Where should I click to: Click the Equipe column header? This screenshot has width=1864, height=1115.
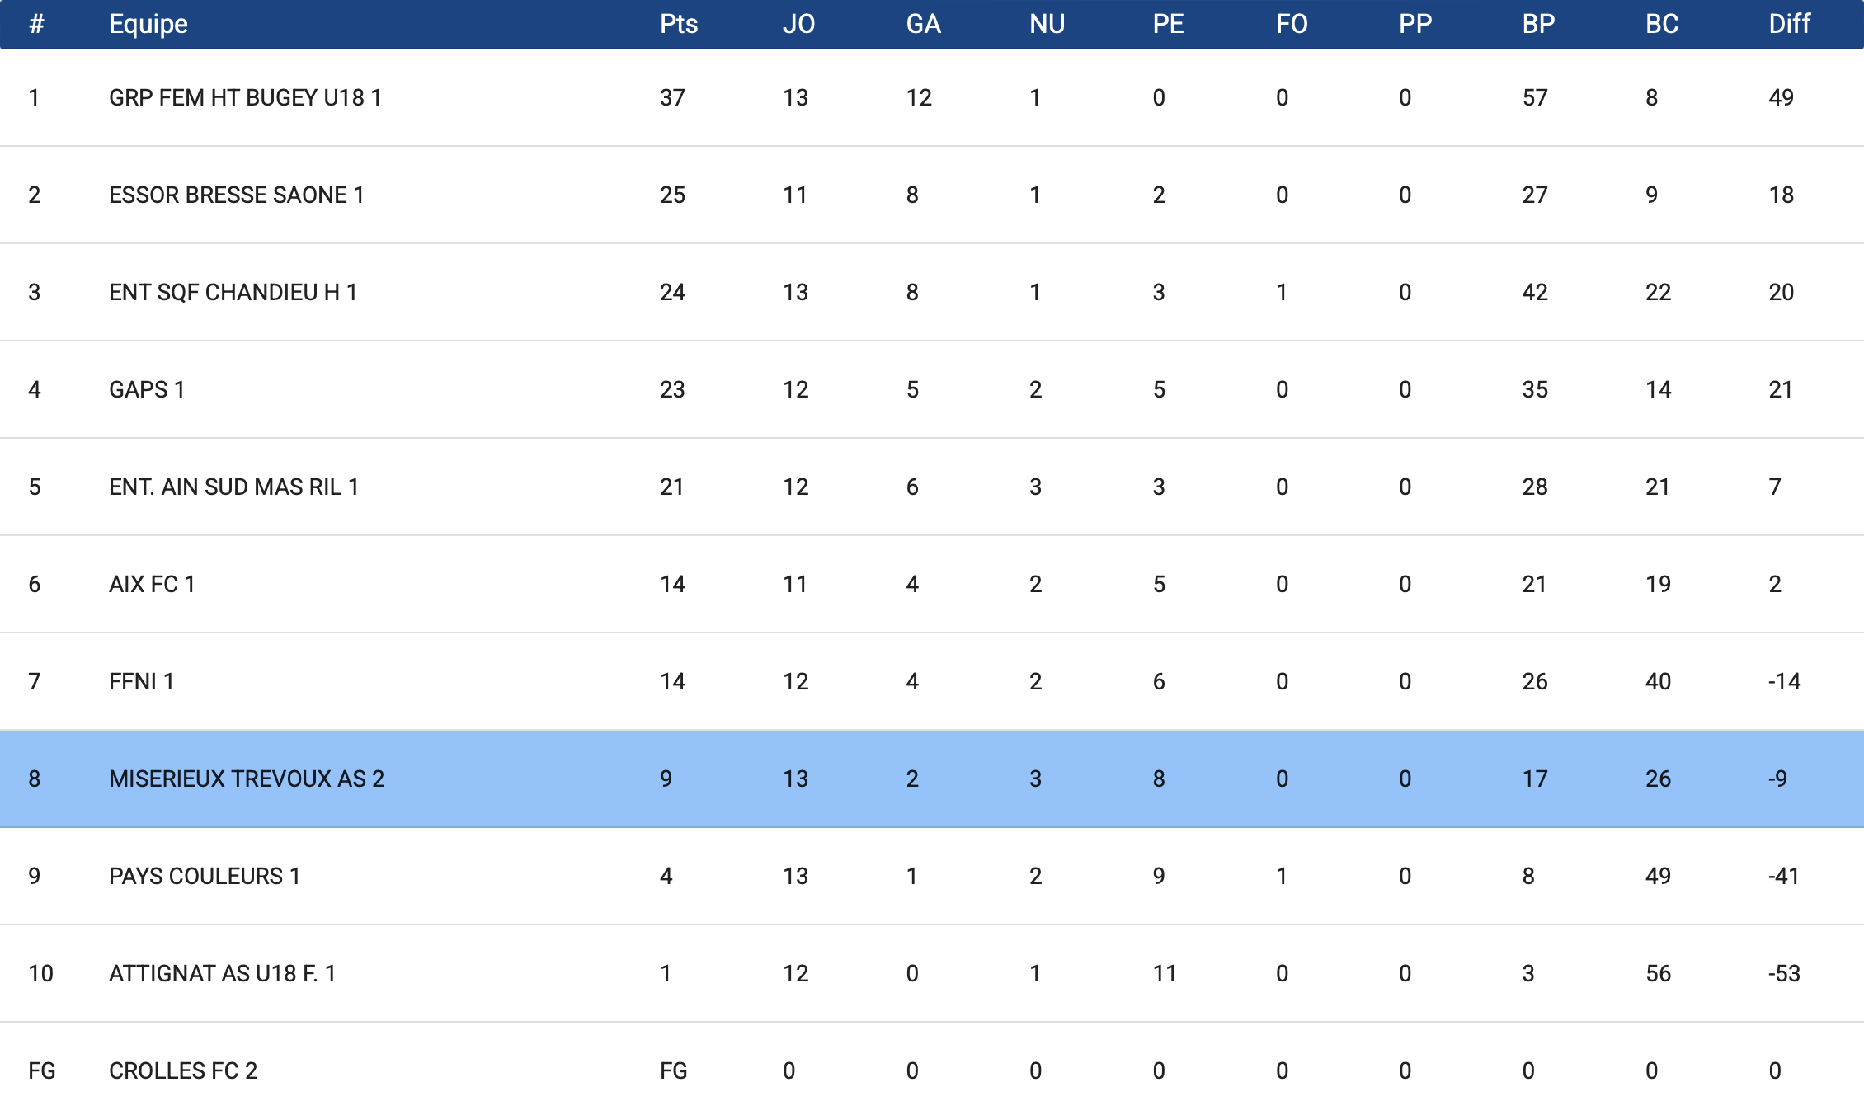[x=148, y=24]
